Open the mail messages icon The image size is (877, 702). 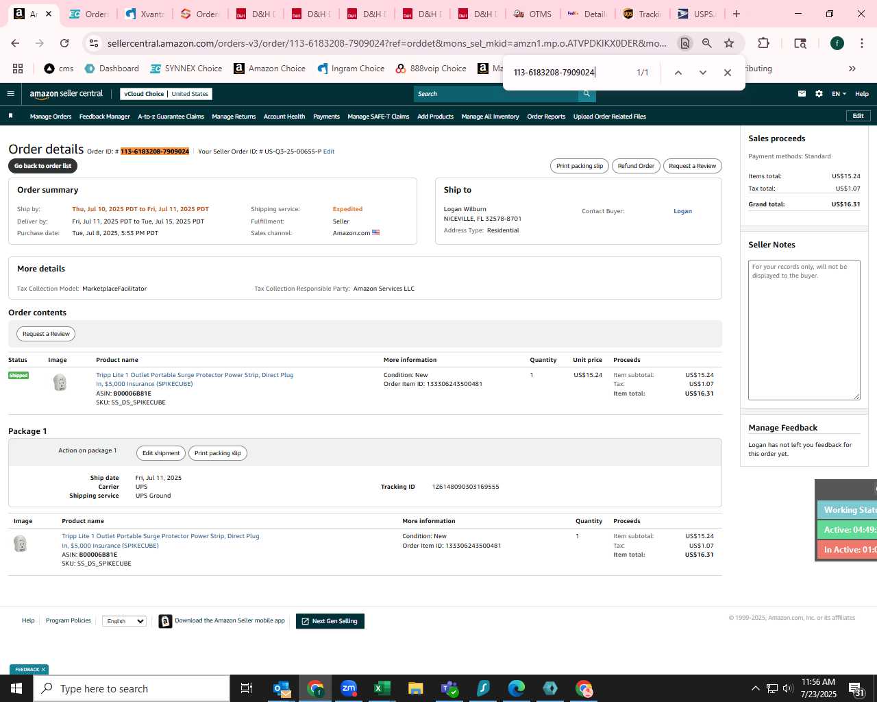click(802, 94)
